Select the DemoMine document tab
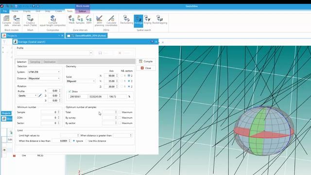The width and height of the screenshot is (311, 175). [86, 35]
